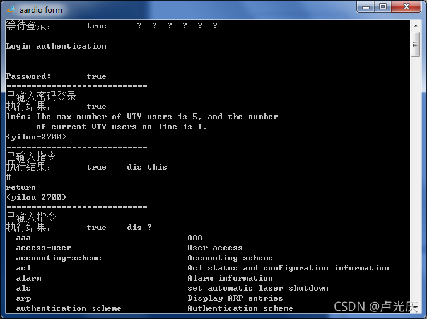Click the '等待登录:' line label
The width and height of the screenshot is (427, 319).
28,26
